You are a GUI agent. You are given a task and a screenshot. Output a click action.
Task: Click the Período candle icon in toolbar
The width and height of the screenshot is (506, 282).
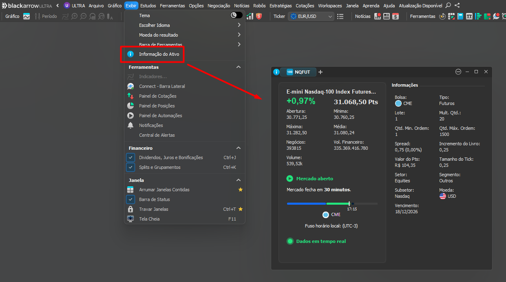pos(38,16)
